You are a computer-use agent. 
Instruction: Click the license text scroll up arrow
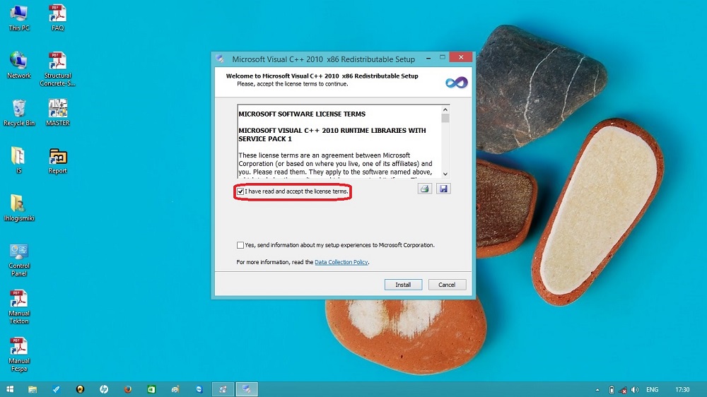(445, 109)
